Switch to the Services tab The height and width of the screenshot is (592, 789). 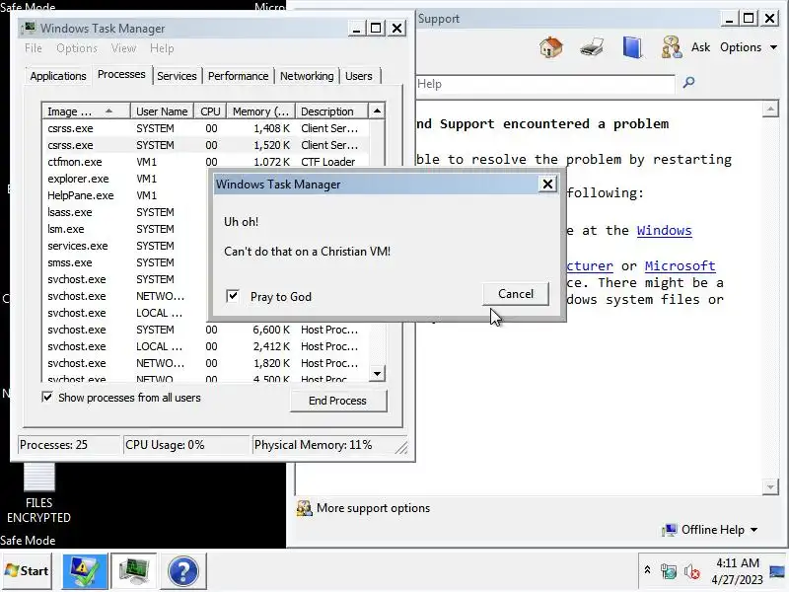[177, 76]
